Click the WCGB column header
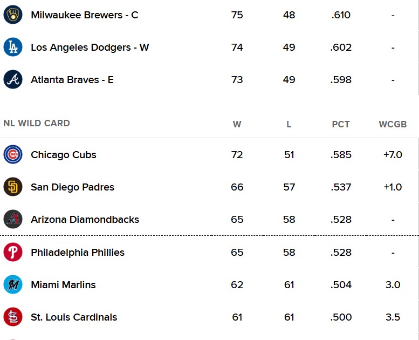The height and width of the screenshot is (340, 419). 393,124
